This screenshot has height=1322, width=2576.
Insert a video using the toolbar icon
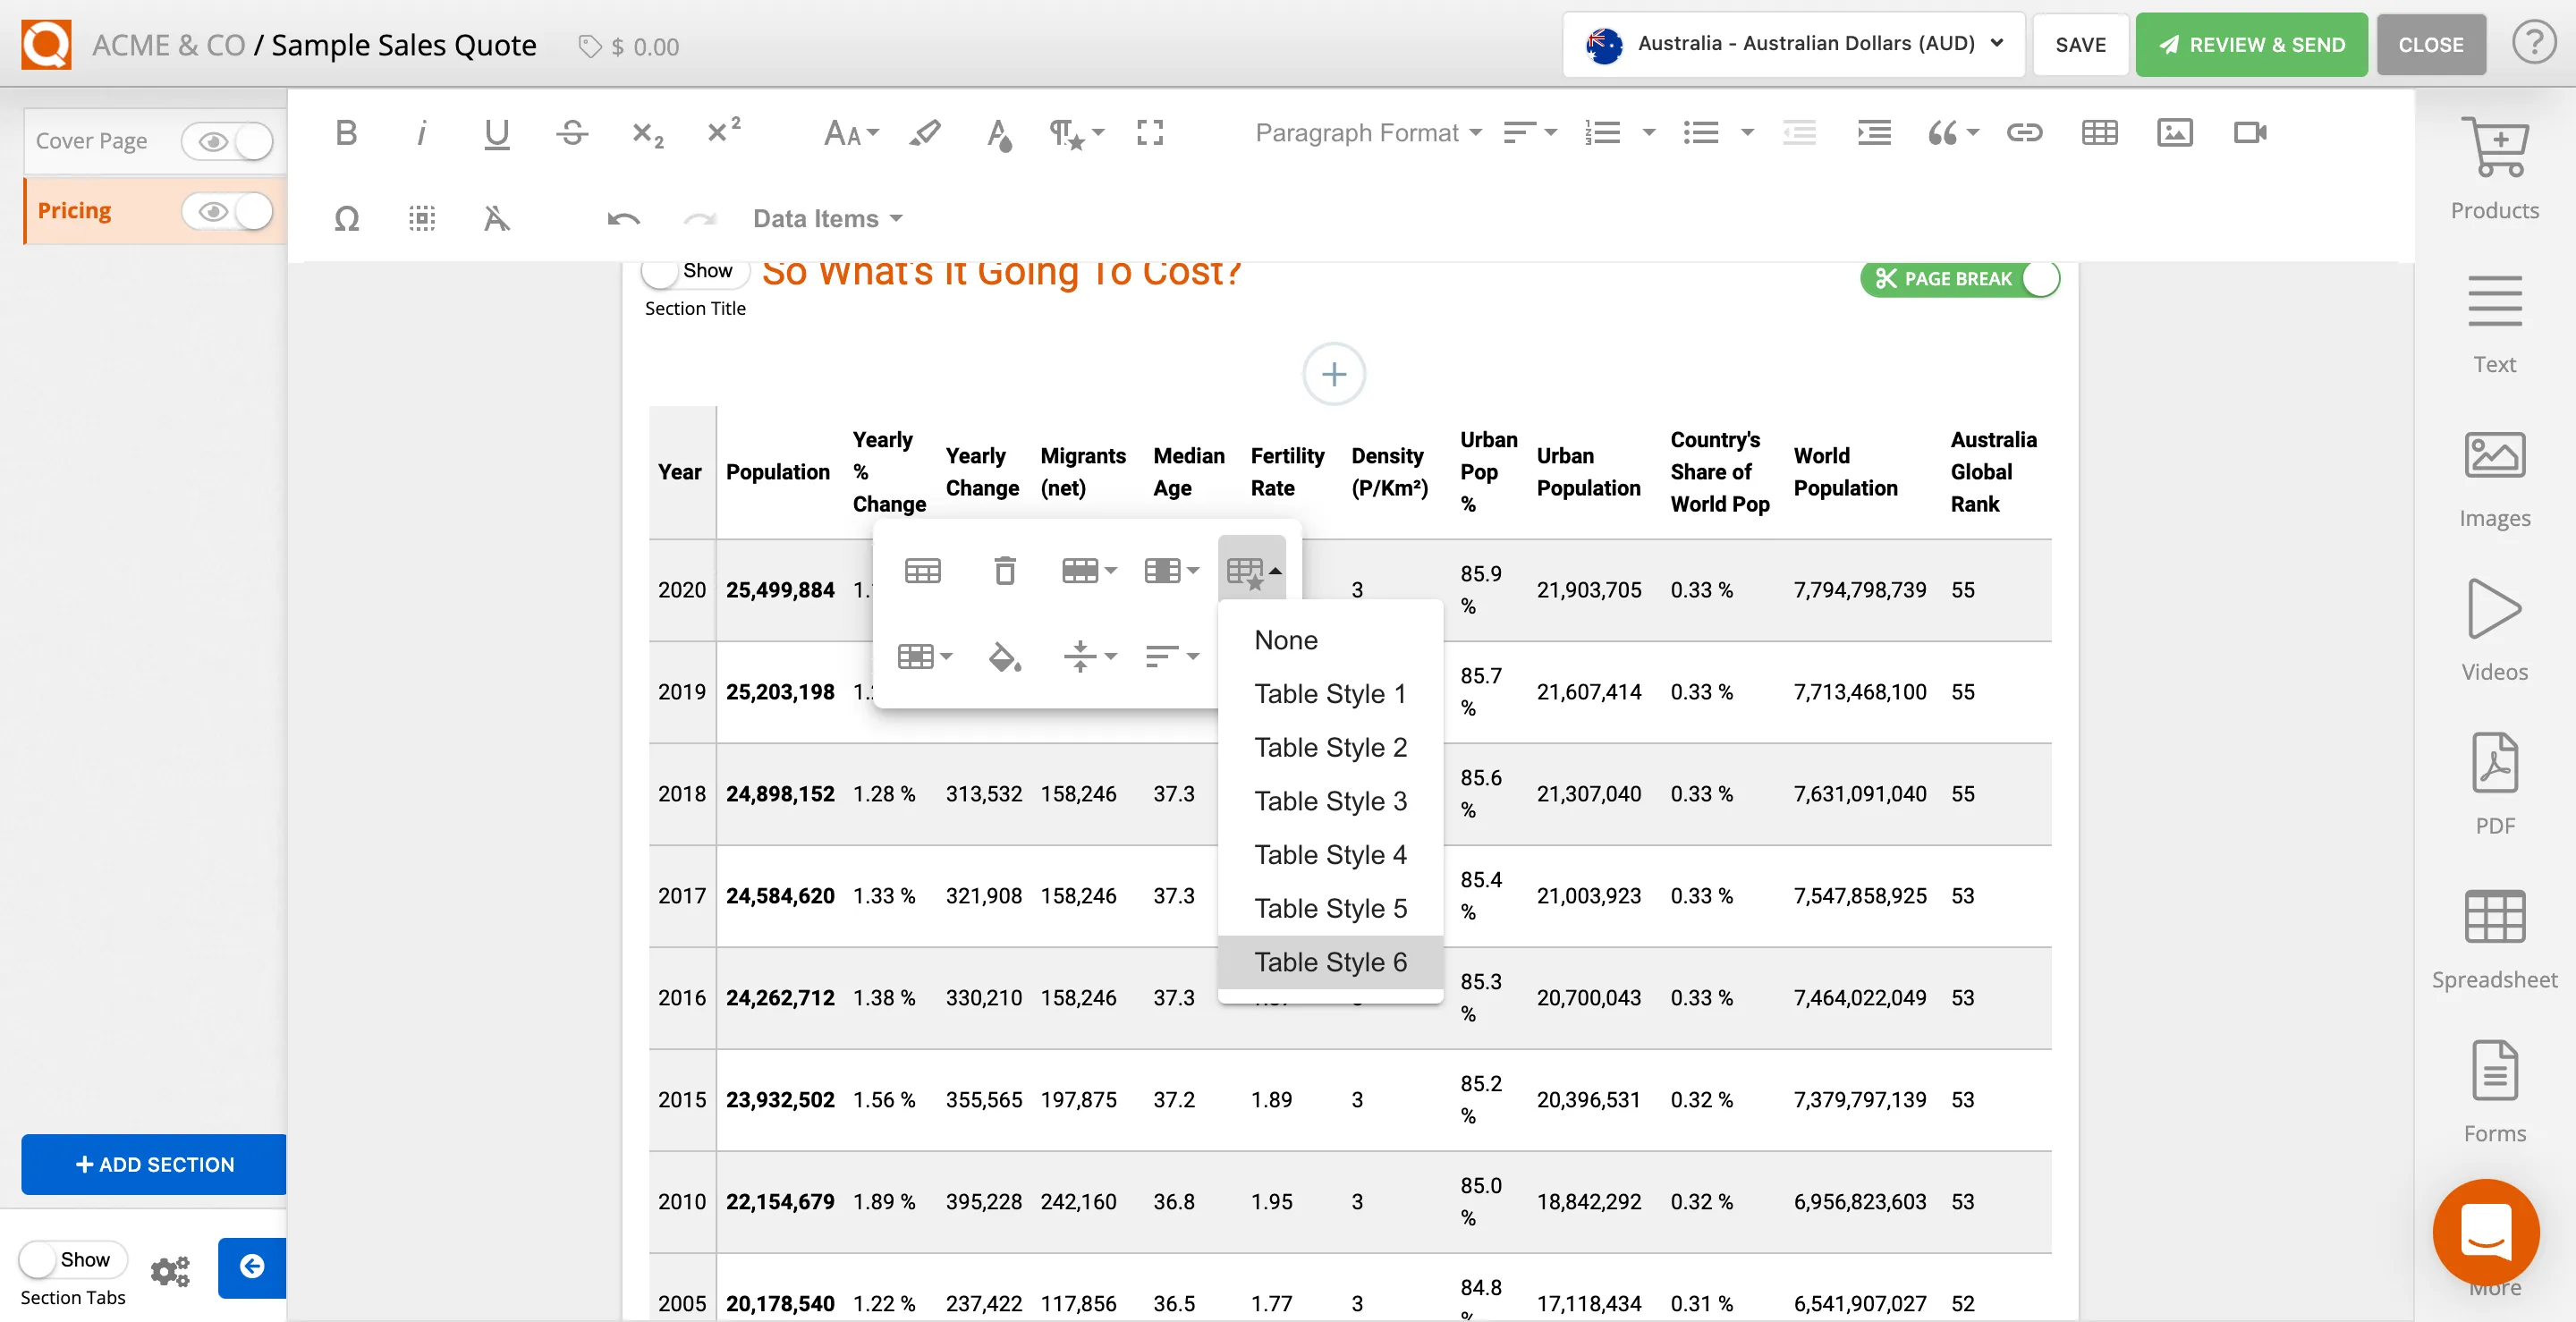pyautogui.click(x=2250, y=132)
